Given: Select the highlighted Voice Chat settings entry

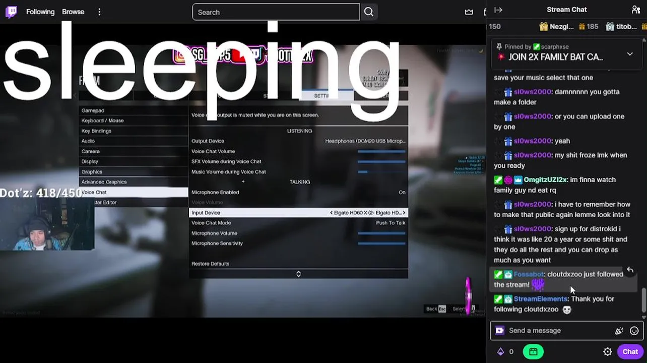Looking at the screenshot, I should coord(134,192).
